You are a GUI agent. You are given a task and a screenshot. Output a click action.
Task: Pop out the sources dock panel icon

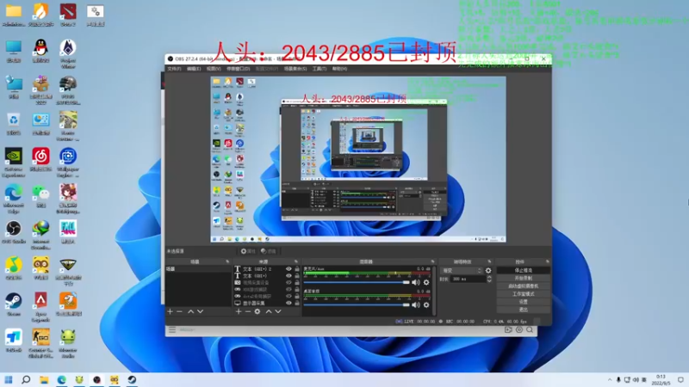[x=296, y=261]
